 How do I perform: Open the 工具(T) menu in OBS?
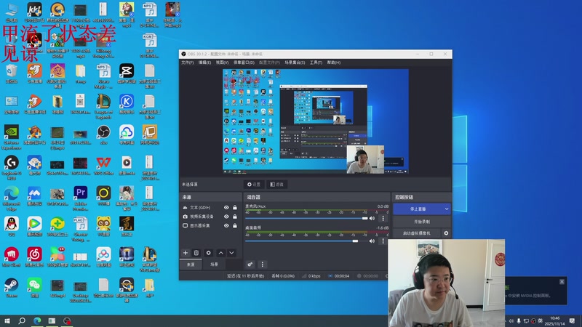[316, 62]
